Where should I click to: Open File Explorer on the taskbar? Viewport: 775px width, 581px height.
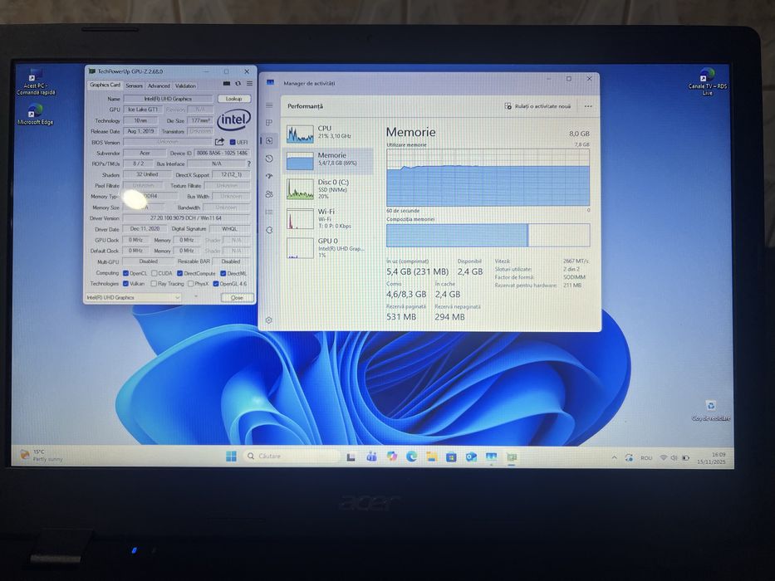click(432, 456)
